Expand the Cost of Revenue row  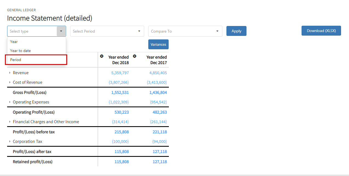(x=10, y=82)
